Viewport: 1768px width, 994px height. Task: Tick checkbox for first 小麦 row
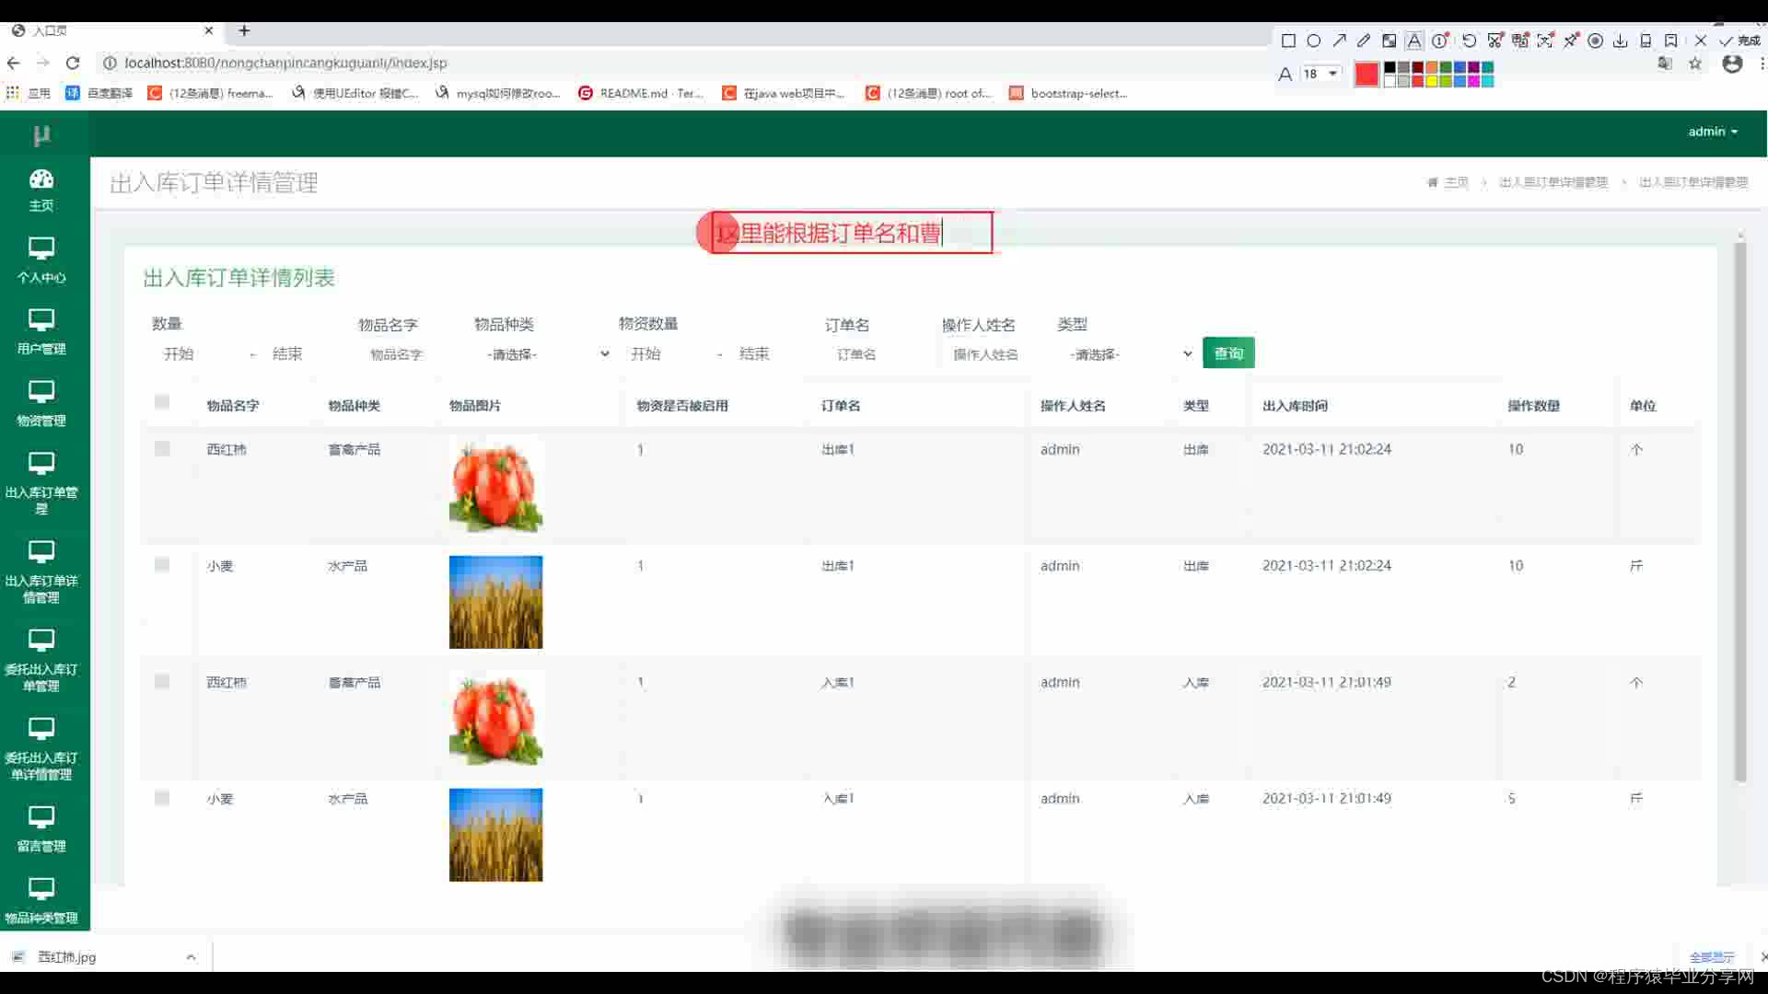162,564
